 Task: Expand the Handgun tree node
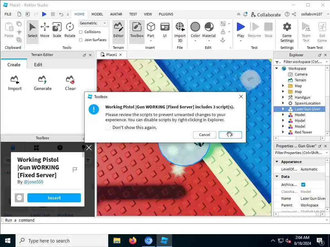pos(283,97)
